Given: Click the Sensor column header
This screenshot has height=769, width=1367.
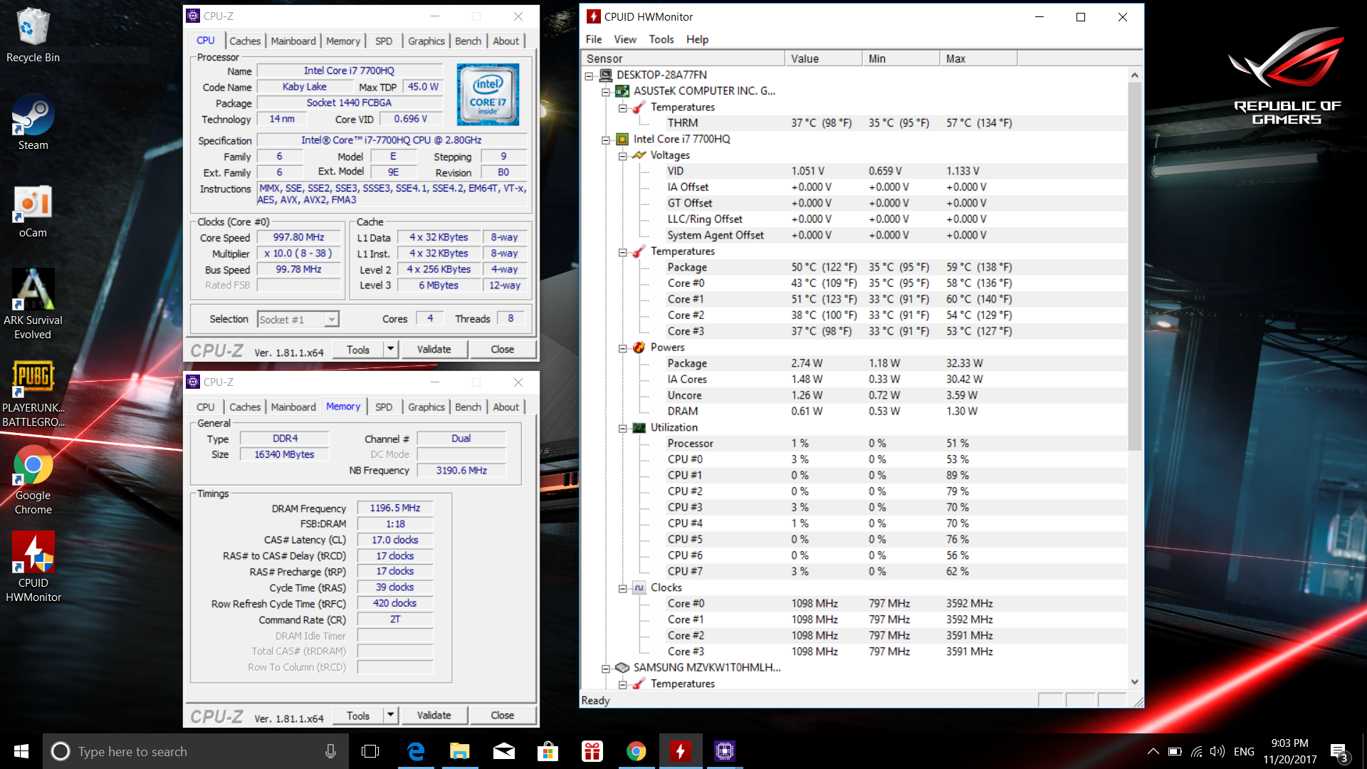Looking at the screenshot, I should click(683, 58).
